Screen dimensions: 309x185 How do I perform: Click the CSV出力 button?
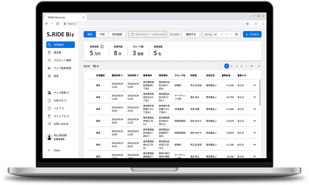(x=252, y=34)
